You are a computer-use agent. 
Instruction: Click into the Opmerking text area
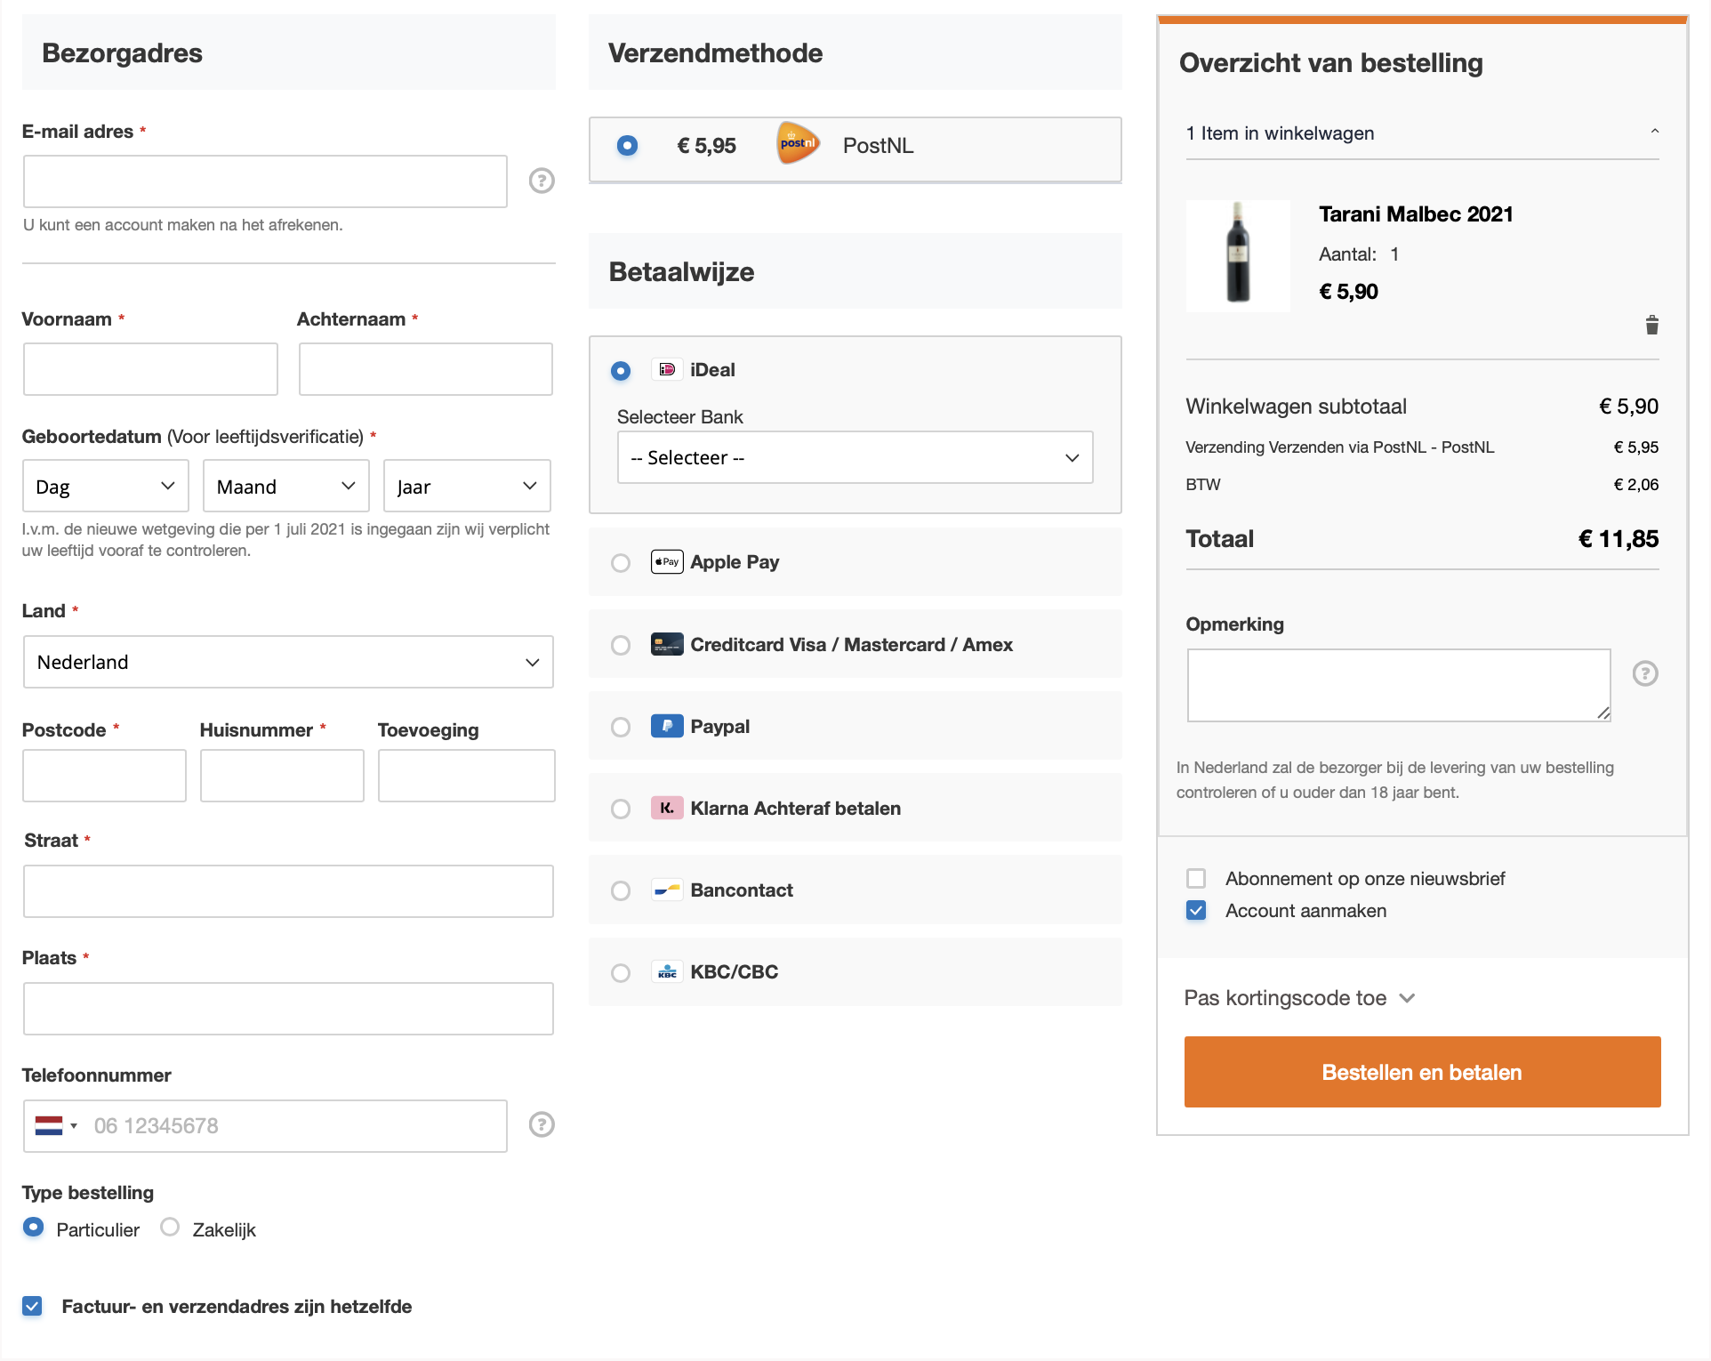[x=1399, y=685]
